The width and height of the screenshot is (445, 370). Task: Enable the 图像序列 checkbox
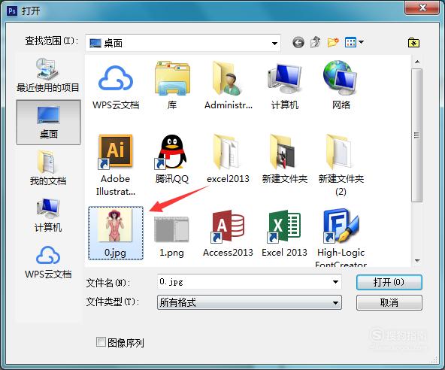(x=101, y=342)
